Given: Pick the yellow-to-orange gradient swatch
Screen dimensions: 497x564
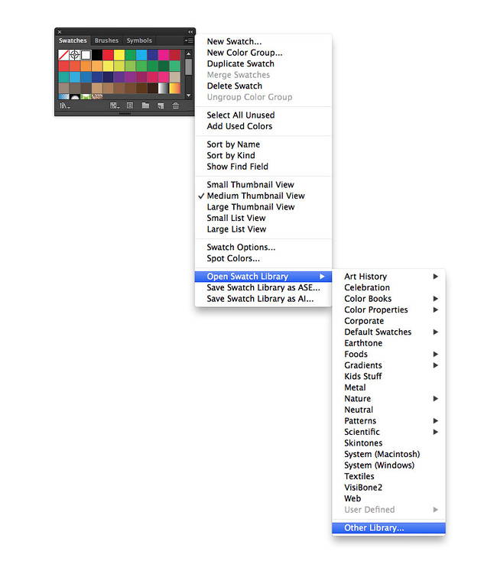Looking at the screenshot, I should (x=175, y=88).
